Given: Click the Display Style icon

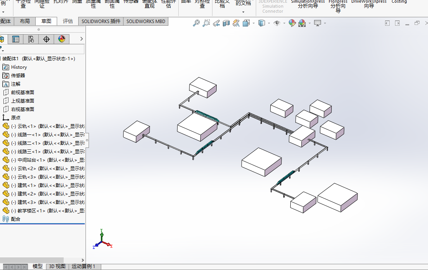Looking at the screenshot, I should (262, 23).
